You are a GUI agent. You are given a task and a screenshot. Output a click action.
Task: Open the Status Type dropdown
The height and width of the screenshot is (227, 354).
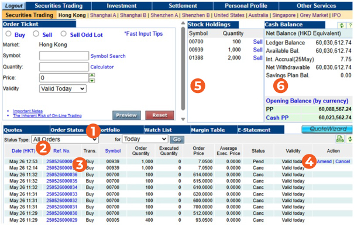click(x=65, y=139)
